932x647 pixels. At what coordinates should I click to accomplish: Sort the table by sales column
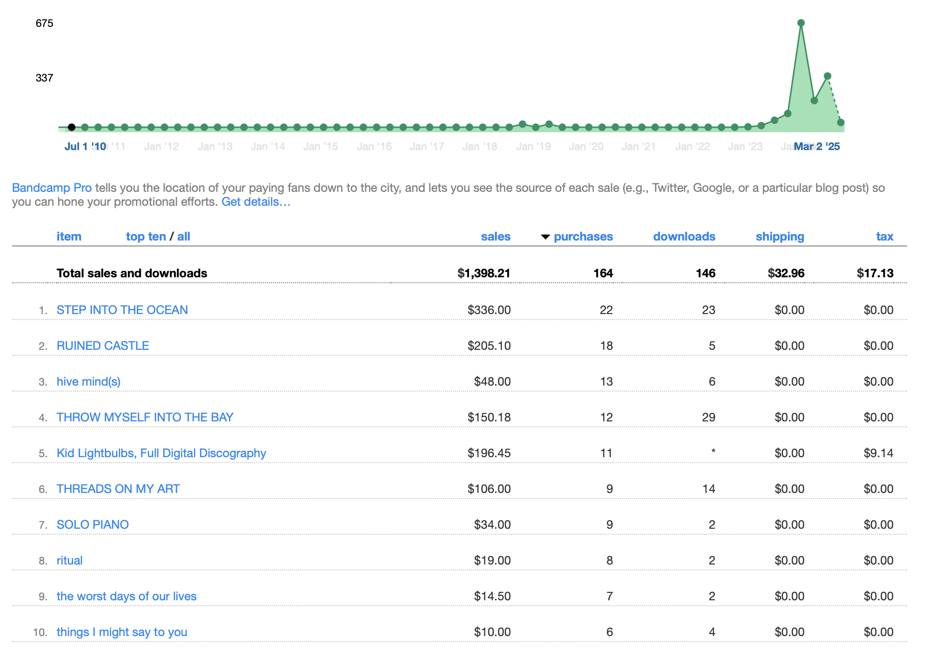(x=495, y=237)
